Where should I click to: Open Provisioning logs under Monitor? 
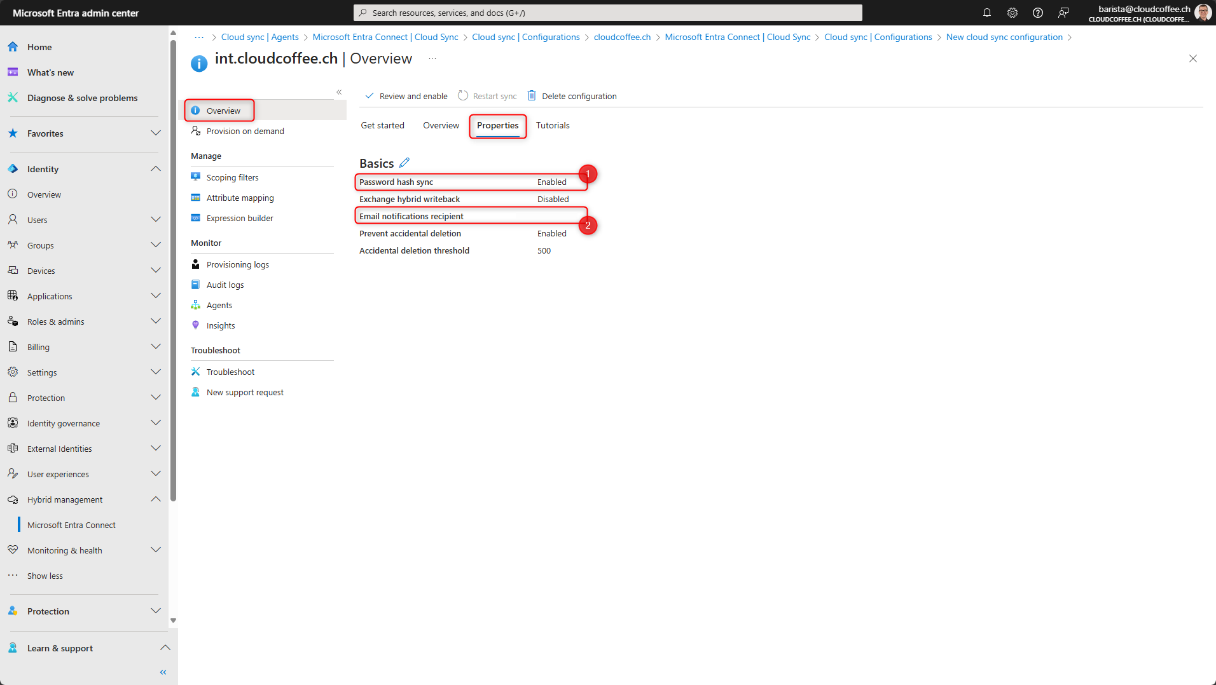point(237,264)
